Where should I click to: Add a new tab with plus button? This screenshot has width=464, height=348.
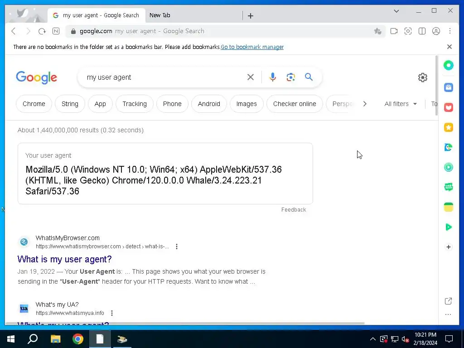[250, 16]
